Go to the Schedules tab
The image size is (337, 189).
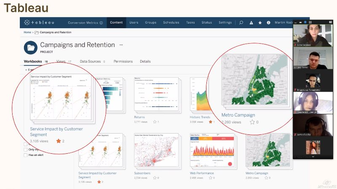click(x=171, y=23)
